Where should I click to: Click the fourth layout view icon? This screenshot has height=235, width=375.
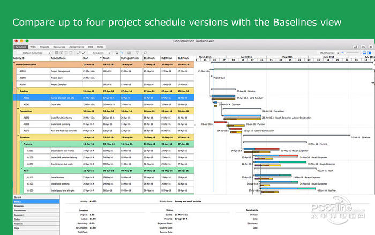(71, 53)
